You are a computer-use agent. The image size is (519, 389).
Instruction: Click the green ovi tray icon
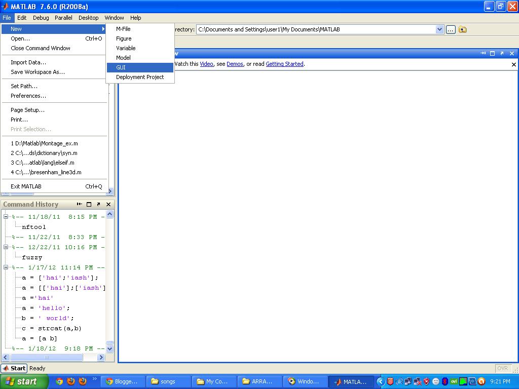coord(454,382)
